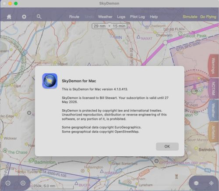Click the route waypoint circle on magenta line

pyautogui.click(x=165, y=43)
